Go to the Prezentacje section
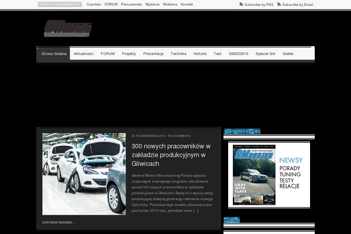The width and height of the screenshot is (351, 234). tap(153, 54)
